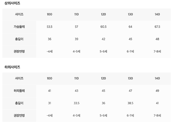
Task: Click bottoms length value 38.5
Action: (130, 103)
